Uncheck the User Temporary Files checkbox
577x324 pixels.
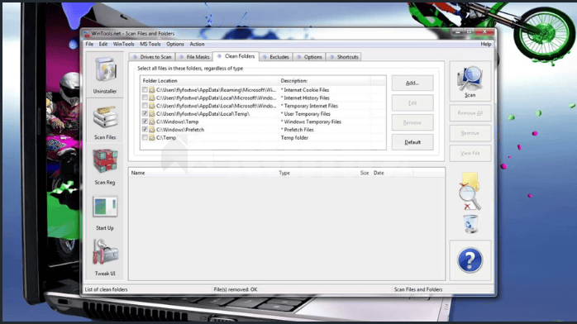145,113
